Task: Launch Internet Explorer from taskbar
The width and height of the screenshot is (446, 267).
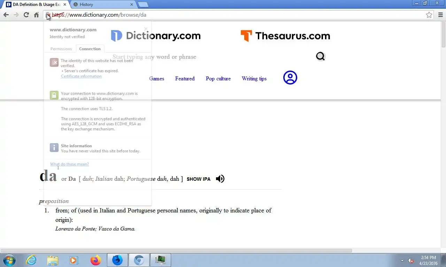Action: tap(31, 260)
